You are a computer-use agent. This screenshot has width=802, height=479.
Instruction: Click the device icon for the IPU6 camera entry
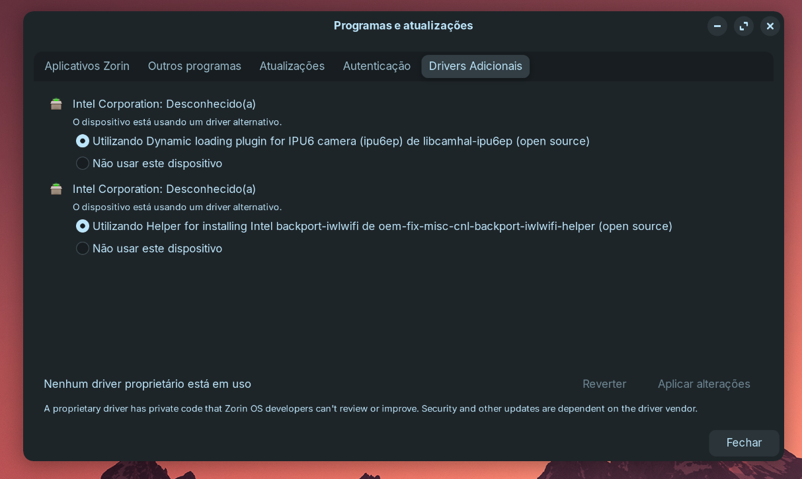click(x=56, y=104)
